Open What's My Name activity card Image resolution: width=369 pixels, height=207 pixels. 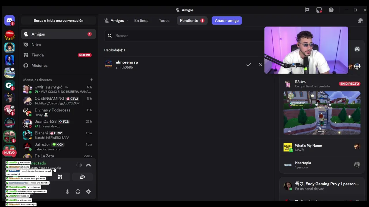tap(322, 147)
